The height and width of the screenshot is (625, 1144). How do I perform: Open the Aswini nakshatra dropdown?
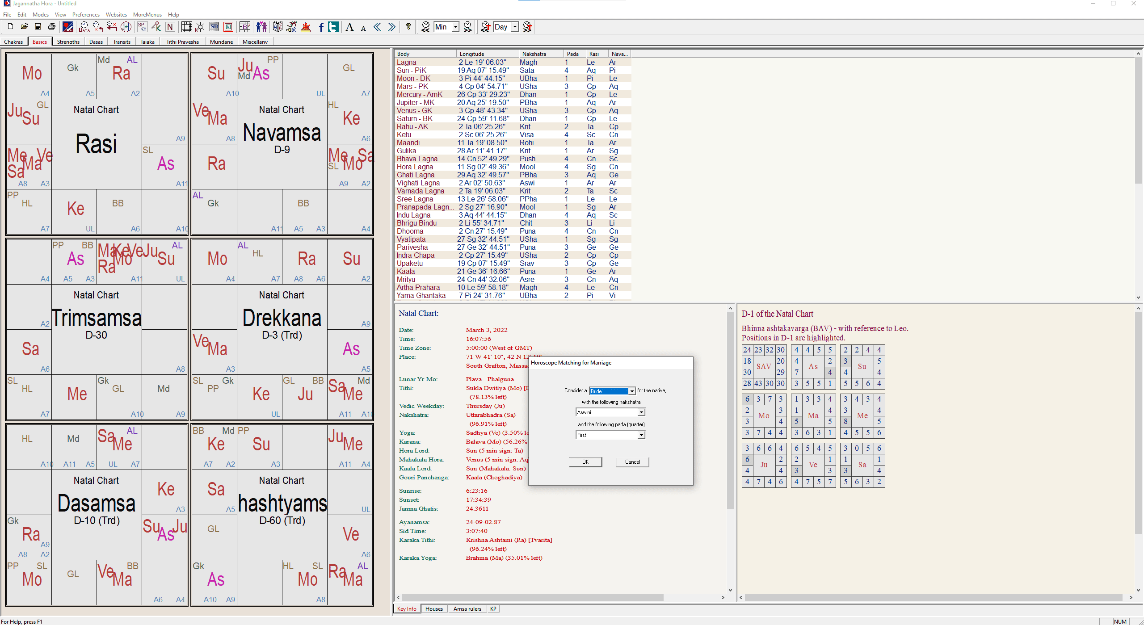pos(641,412)
